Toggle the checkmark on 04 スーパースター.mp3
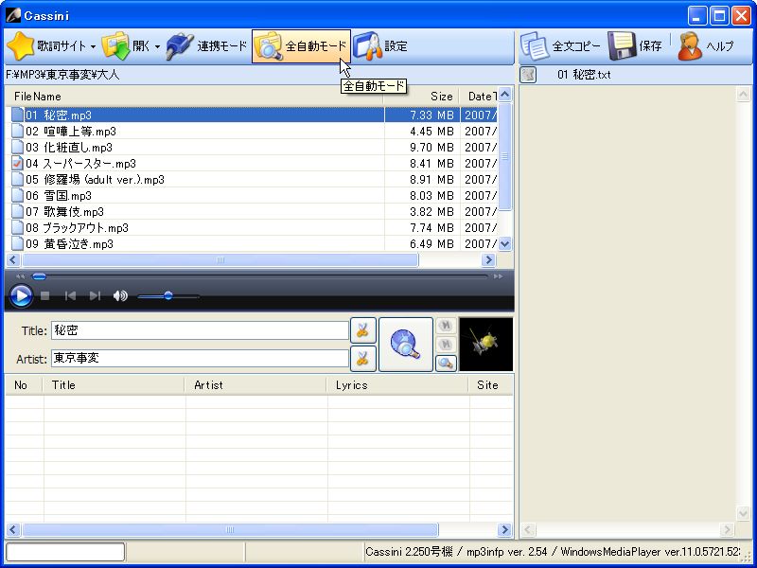The width and height of the screenshot is (757, 568). 17,163
